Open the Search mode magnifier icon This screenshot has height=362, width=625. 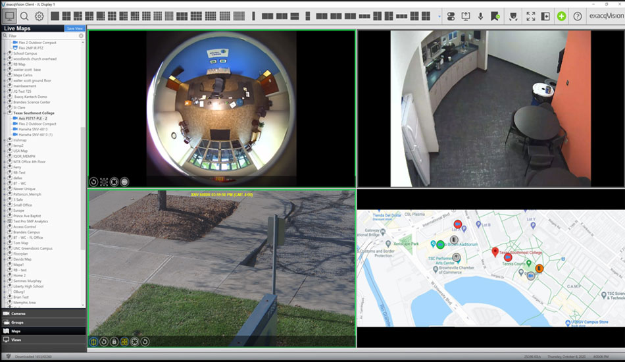tap(24, 16)
